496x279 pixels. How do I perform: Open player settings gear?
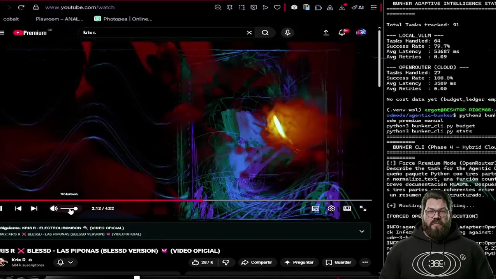(331, 208)
